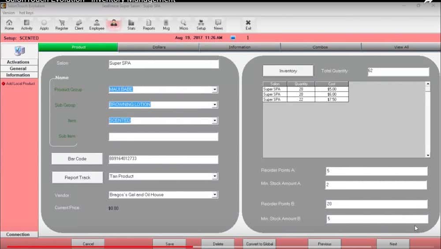Click the $5.00 cost cell
441x249 pixels.
332,89
